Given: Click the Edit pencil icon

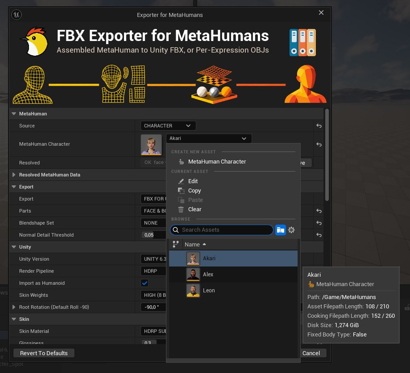Looking at the screenshot, I should pos(181,181).
